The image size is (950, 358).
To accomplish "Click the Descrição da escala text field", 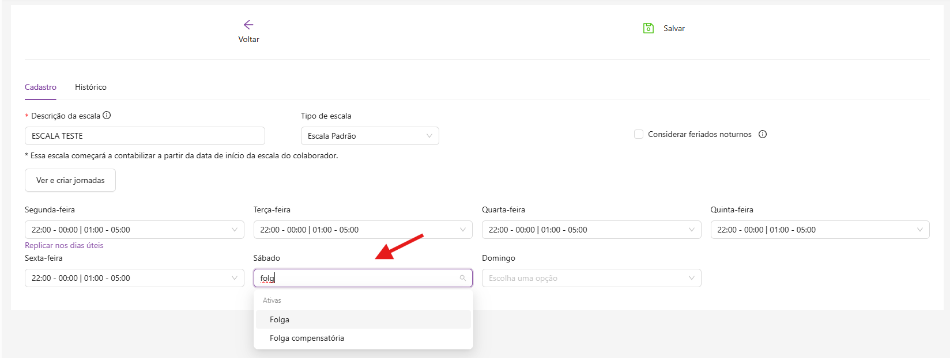I will (x=144, y=136).
